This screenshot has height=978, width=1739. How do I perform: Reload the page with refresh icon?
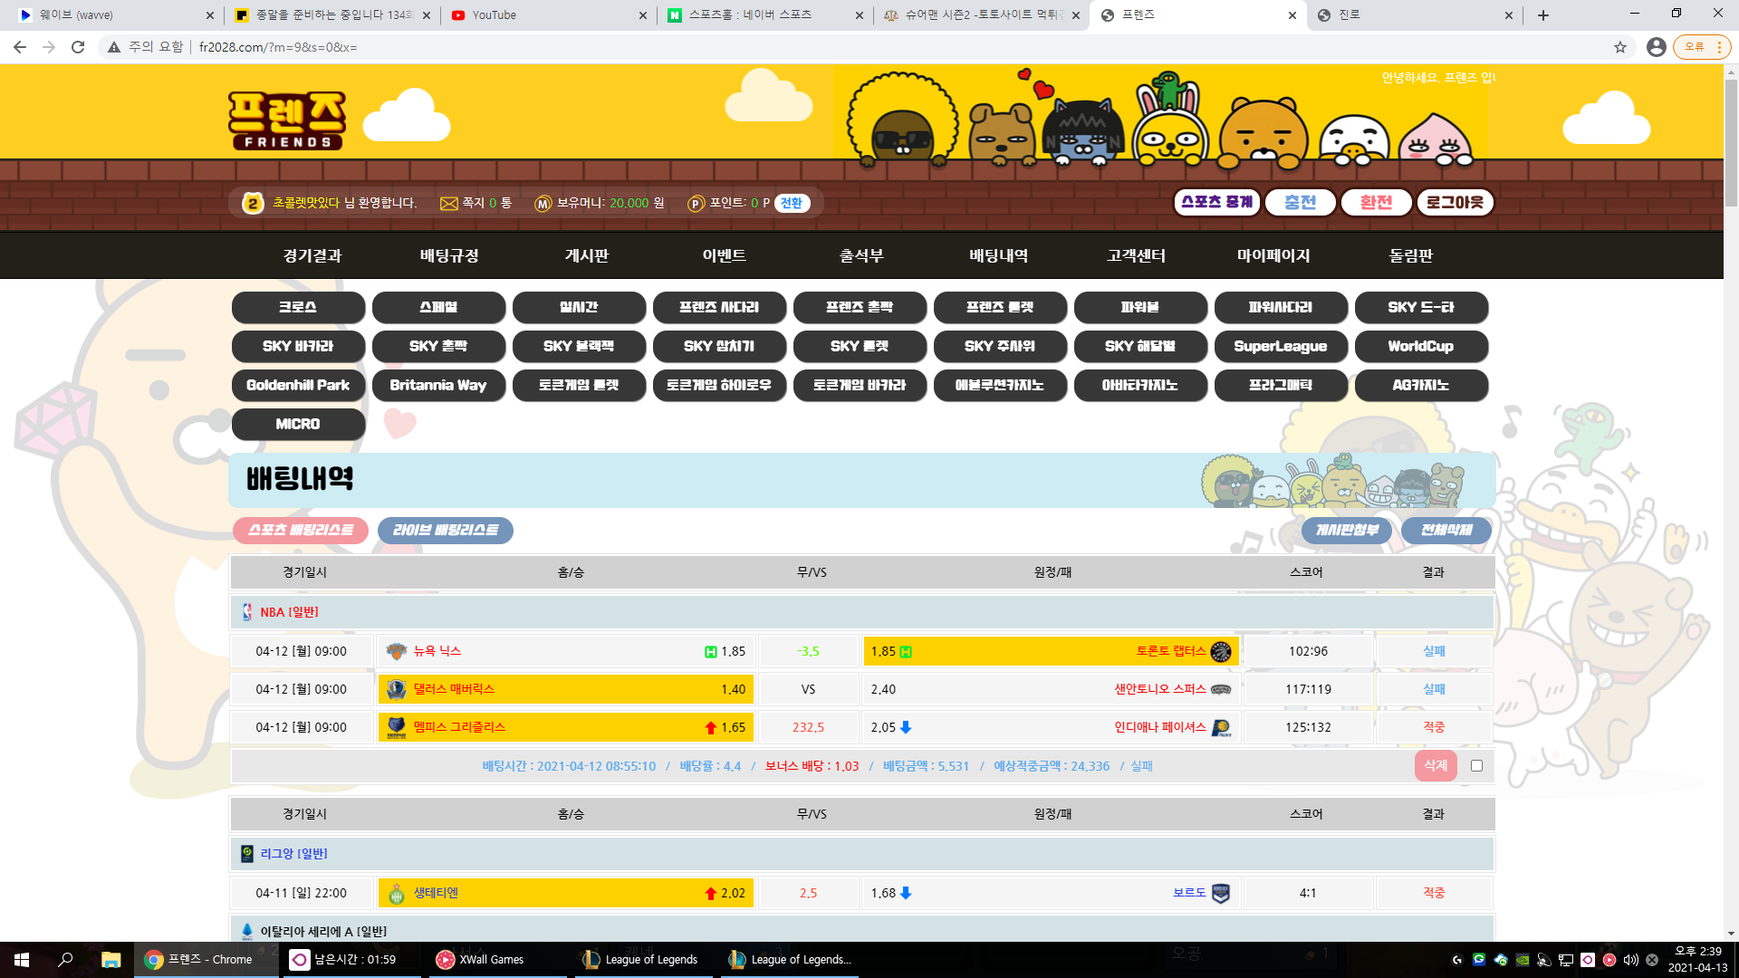tap(78, 47)
